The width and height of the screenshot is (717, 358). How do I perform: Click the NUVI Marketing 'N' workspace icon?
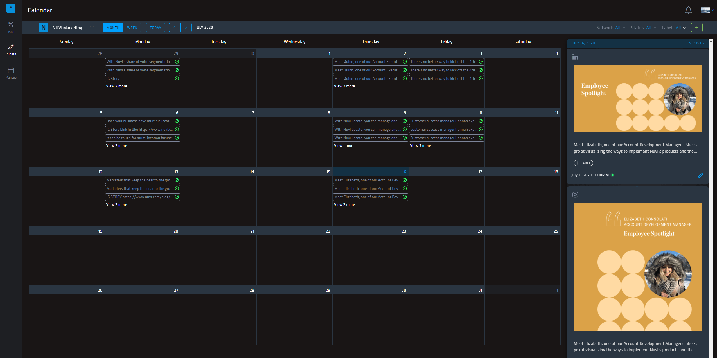[44, 28]
